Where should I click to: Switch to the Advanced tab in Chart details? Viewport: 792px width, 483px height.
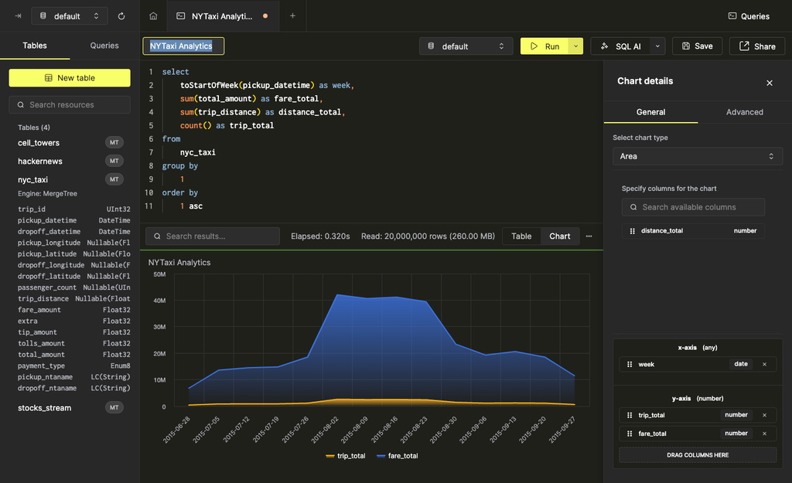point(744,111)
